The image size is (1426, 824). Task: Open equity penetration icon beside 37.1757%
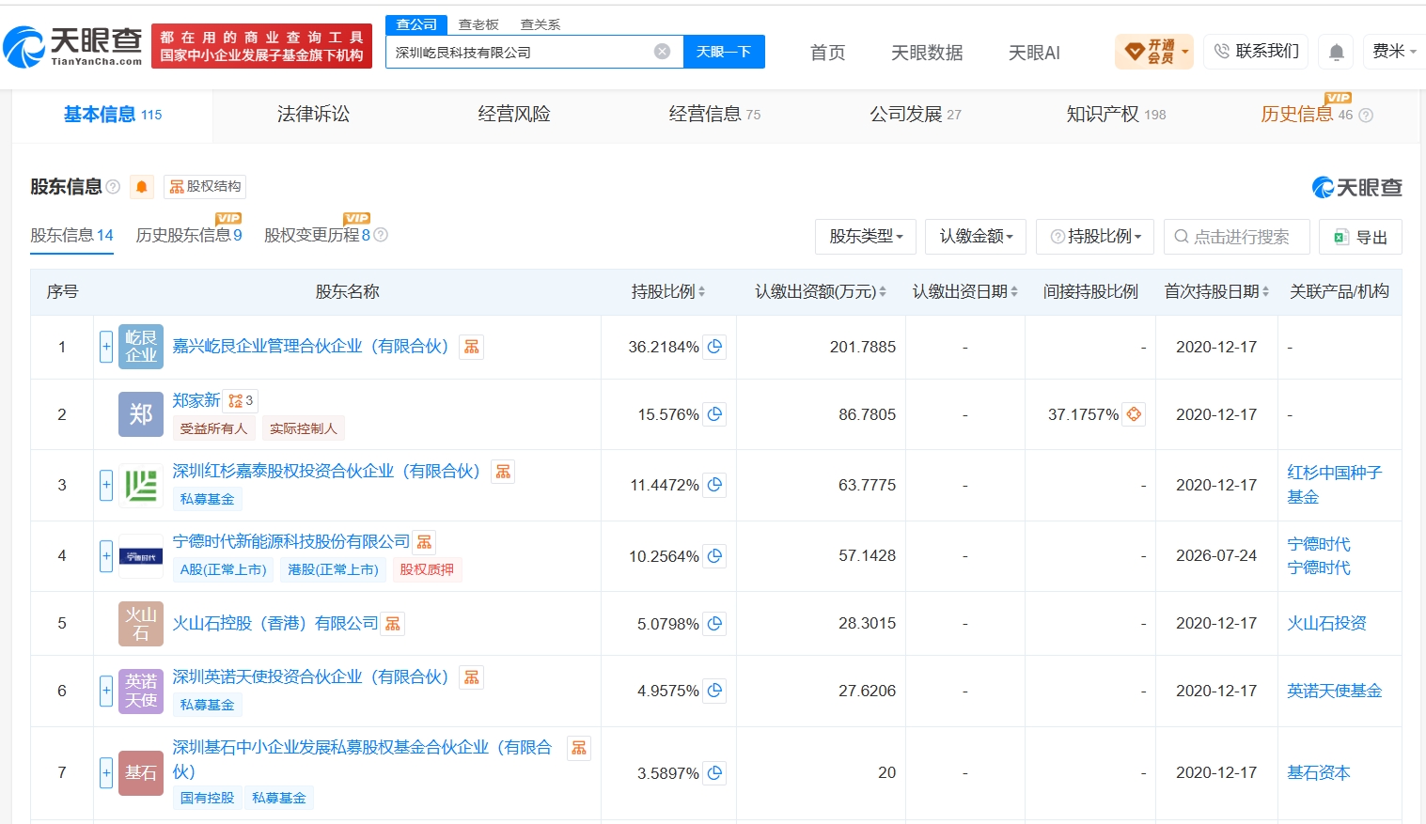[x=1134, y=414]
